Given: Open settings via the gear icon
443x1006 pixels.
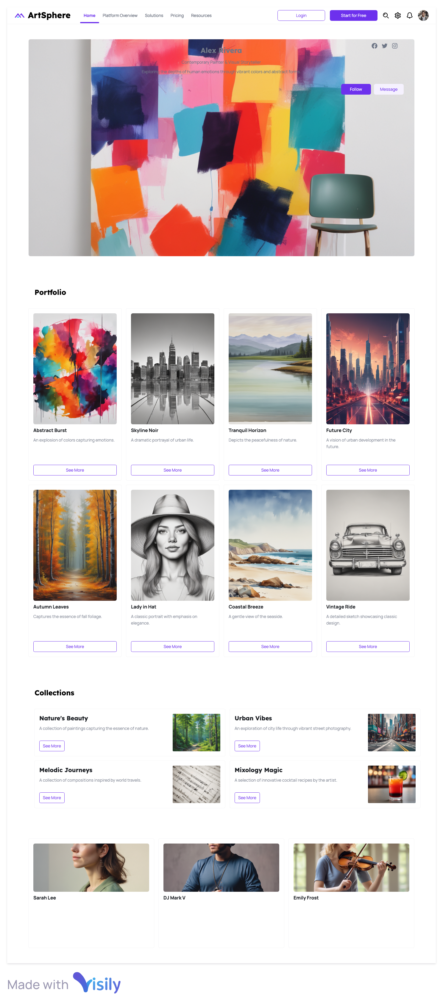Looking at the screenshot, I should point(398,15).
